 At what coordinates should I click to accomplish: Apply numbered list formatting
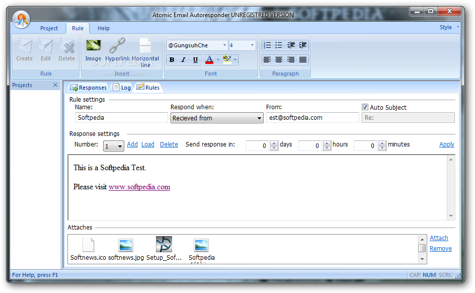[267, 45]
